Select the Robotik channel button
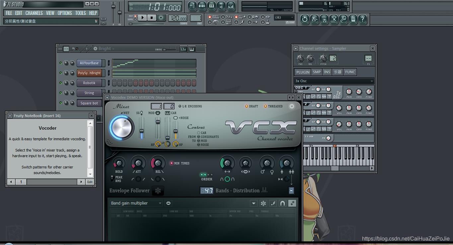 (89, 83)
